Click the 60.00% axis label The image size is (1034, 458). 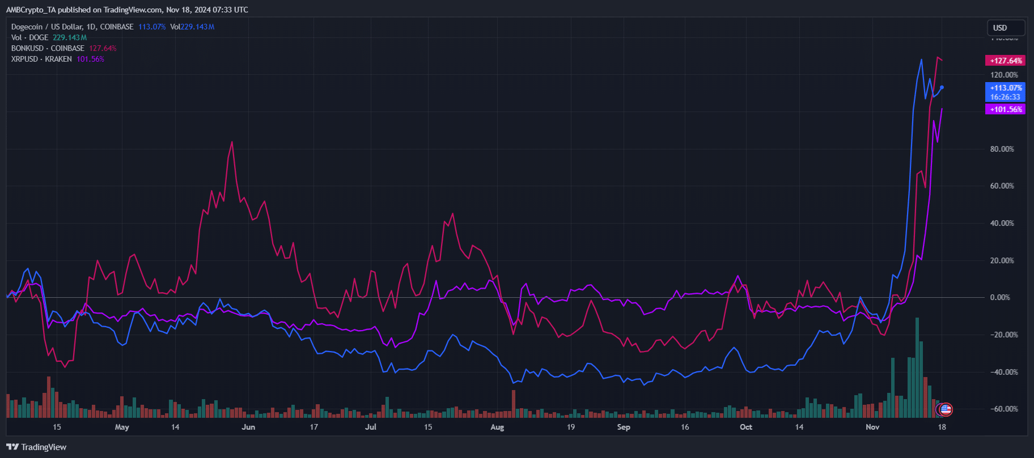(1002, 186)
